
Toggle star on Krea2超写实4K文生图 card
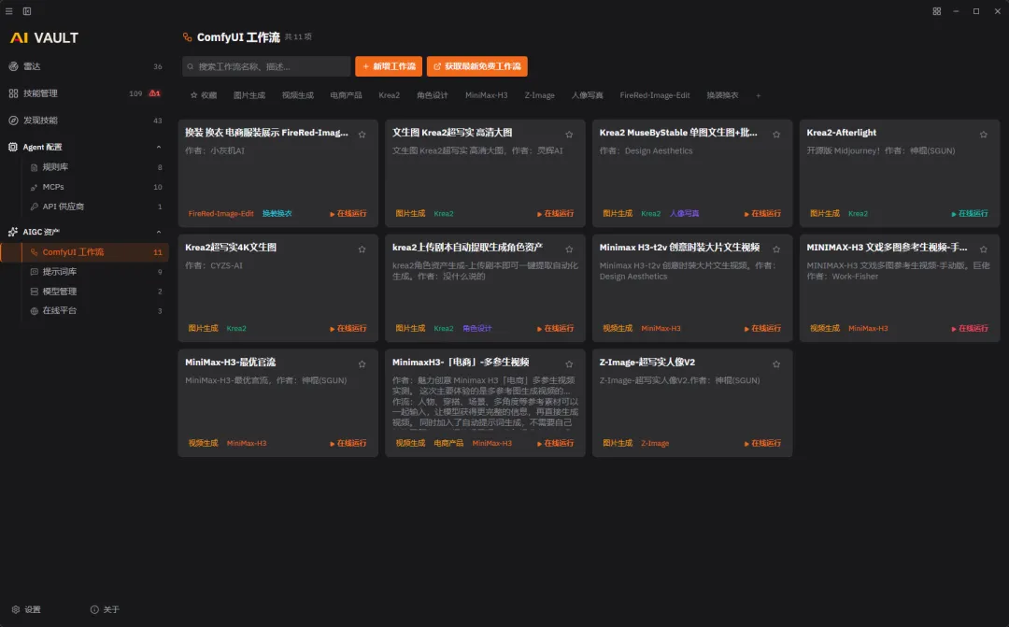coord(362,249)
